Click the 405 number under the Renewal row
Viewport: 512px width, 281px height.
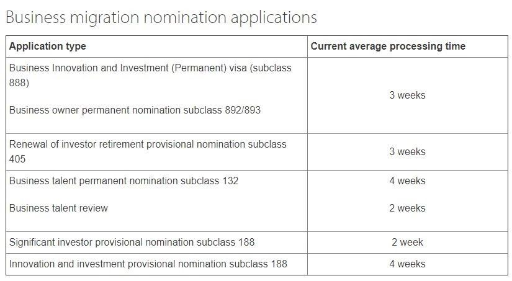(17, 159)
